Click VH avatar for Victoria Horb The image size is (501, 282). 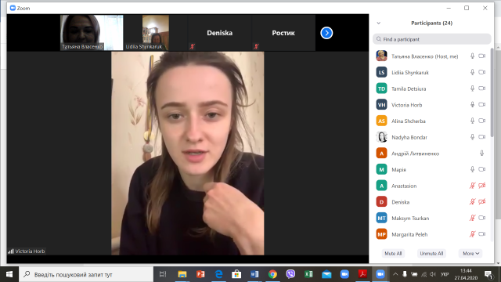coord(381,104)
